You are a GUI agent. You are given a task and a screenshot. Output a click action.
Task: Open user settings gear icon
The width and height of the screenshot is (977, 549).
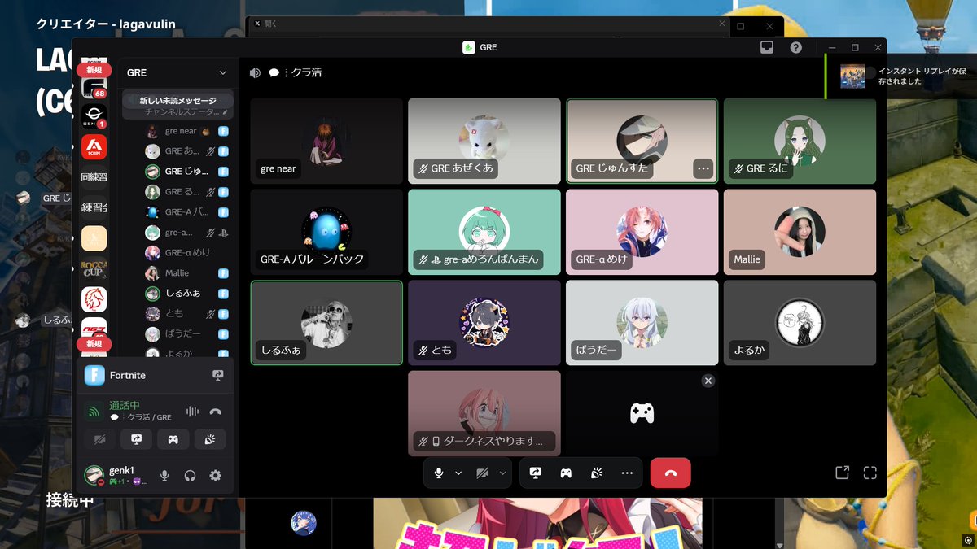click(215, 476)
